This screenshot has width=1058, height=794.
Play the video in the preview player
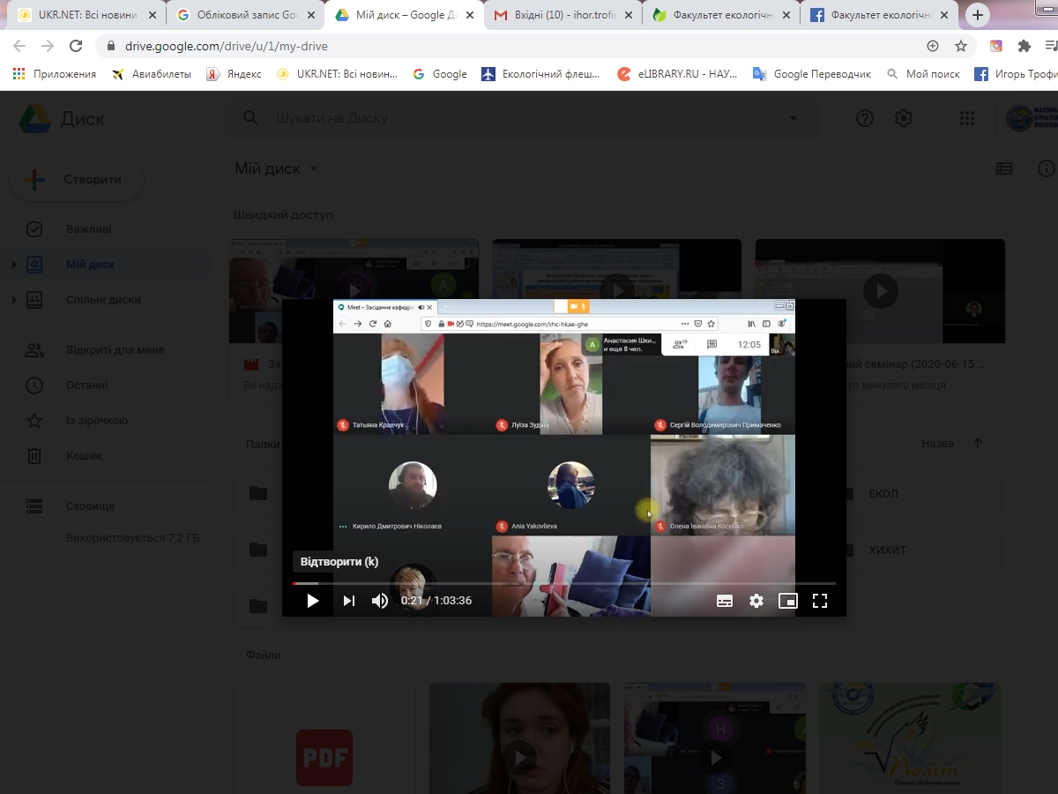(312, 601)
